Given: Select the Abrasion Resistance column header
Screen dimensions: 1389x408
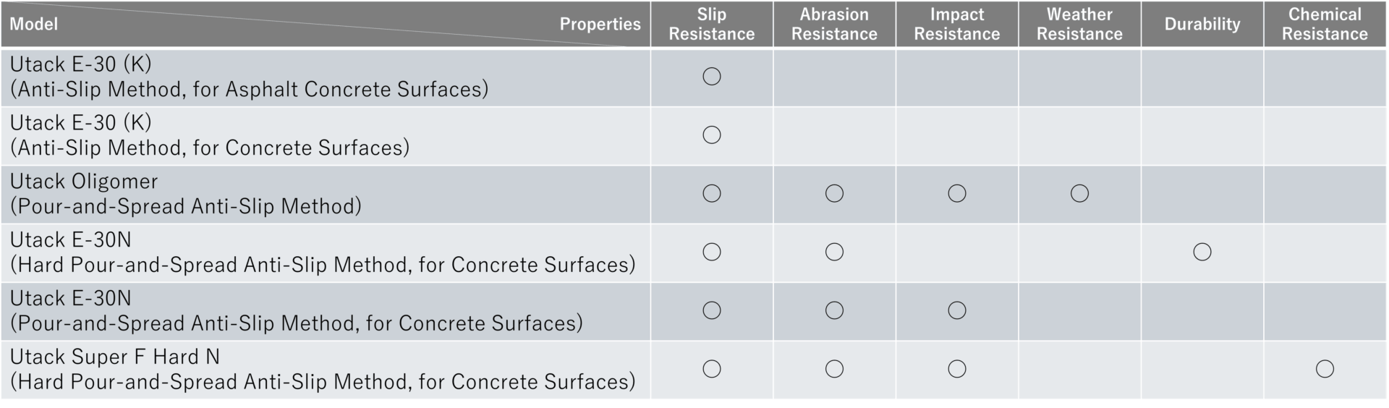Looking at the screenshot, I should (834, 24).
